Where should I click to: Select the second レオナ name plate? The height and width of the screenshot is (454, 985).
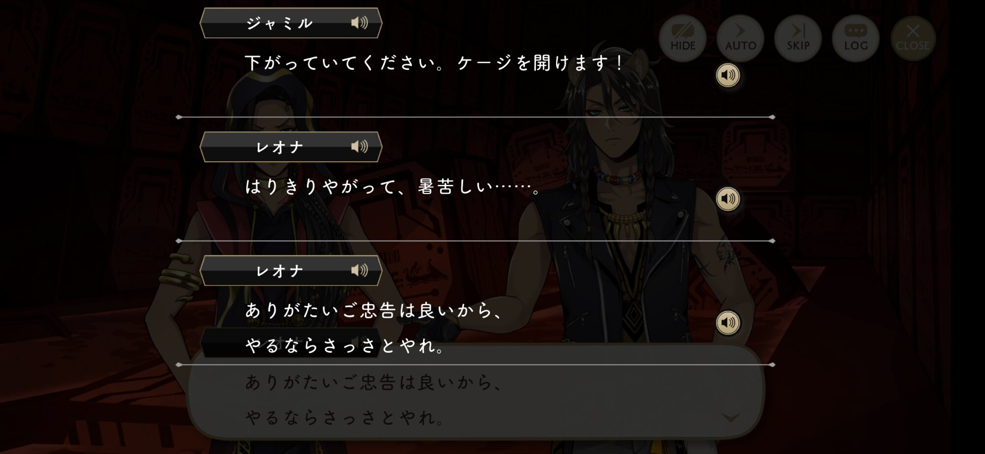pyautogui.click(x=291, y=271)
